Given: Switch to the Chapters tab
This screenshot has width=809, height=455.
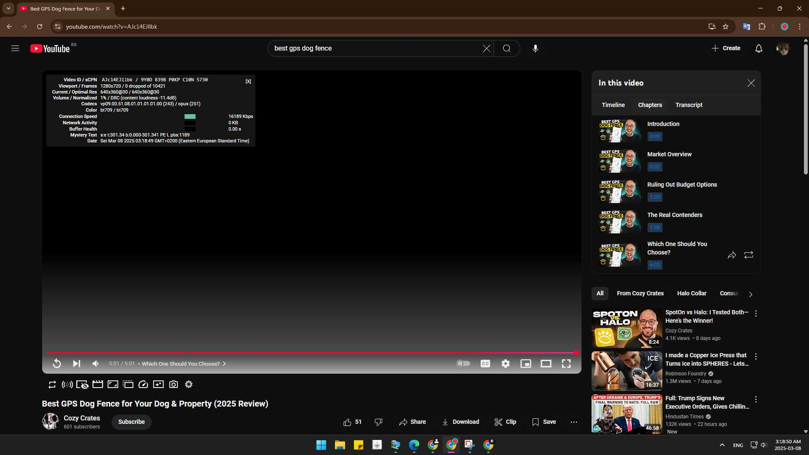Looking at the screenshot, I should click(x=650, y=105).
